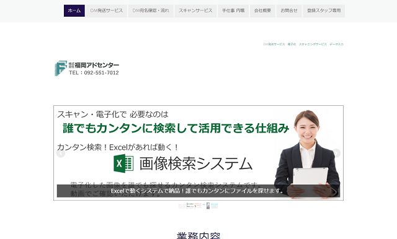This screenshot has height=239, width=397.
Task: Open the 登録スタッフ専用 menu item
Action: [x=324, y=11]
